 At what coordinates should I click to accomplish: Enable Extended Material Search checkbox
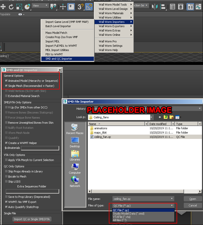pos(6,96)
